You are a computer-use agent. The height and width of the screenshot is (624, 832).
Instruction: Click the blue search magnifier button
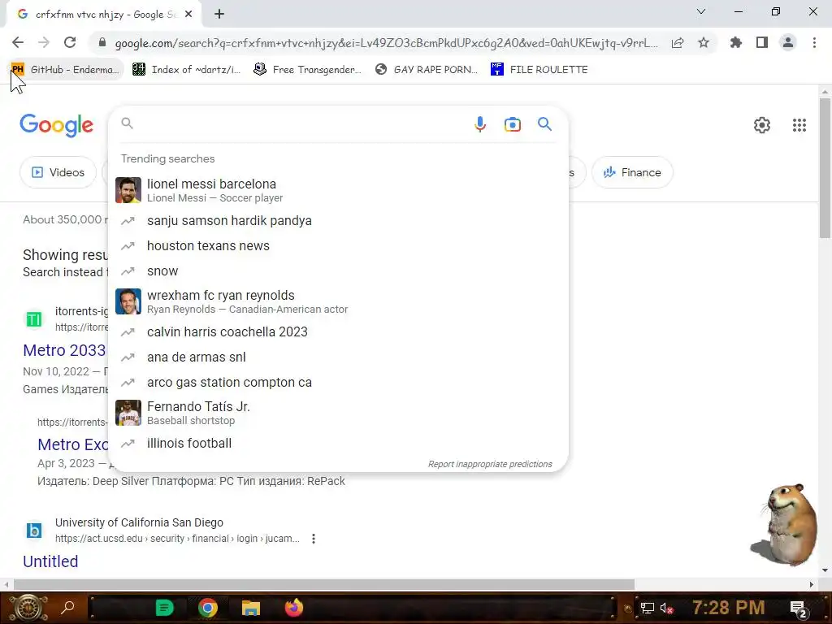coord(544,124)
